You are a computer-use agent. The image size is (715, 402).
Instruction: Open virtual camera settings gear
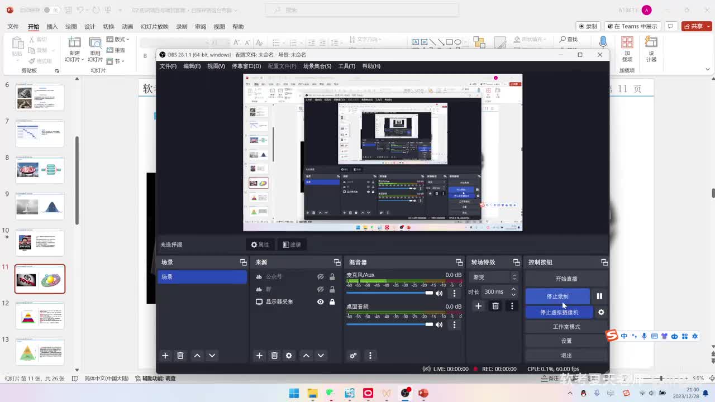click(601, 312)
